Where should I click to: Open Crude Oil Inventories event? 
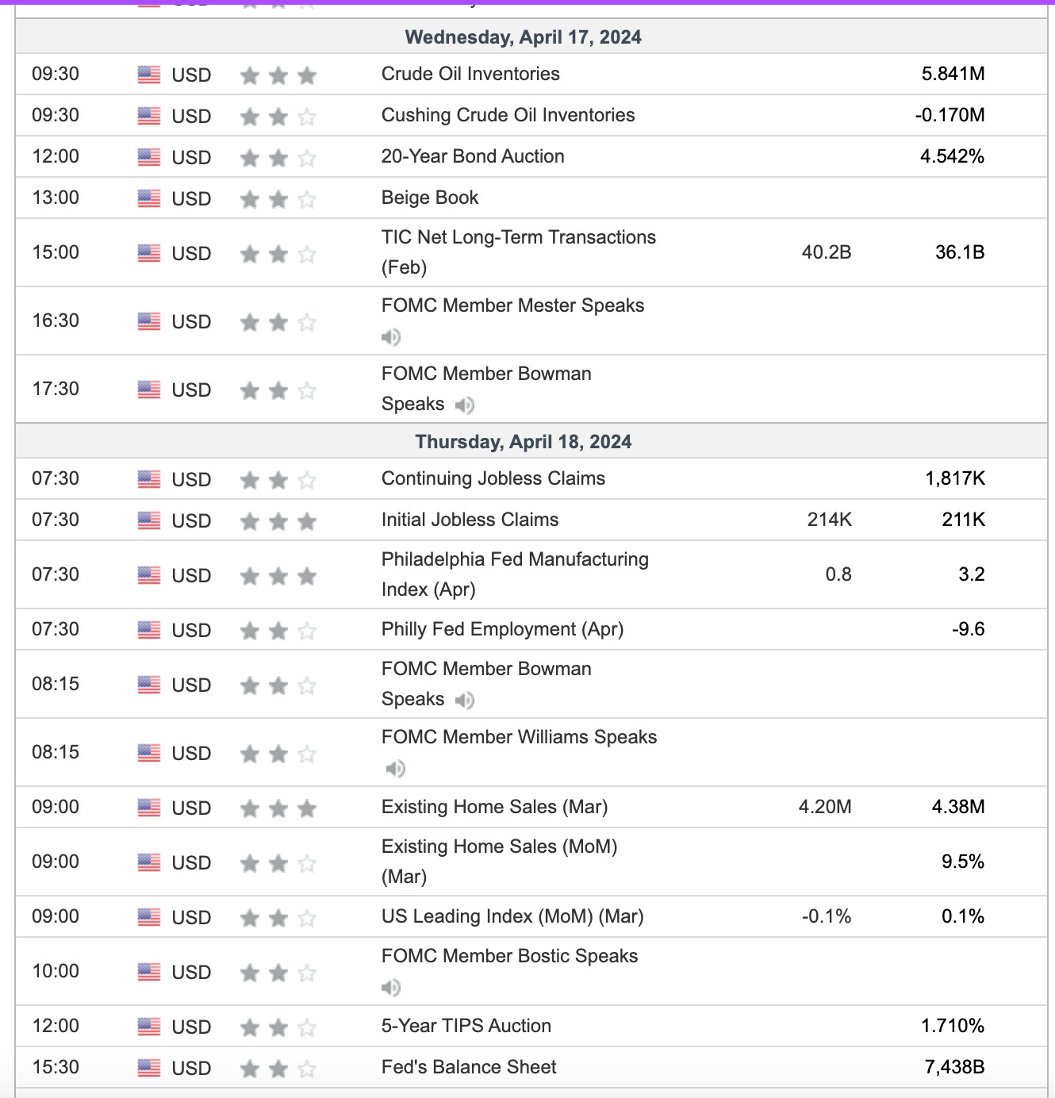pos(470,74)
